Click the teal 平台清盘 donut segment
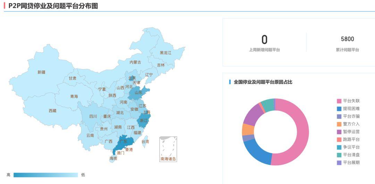This screenshot has width=375, height=184. pyautogui.click(x=267, y=105)
